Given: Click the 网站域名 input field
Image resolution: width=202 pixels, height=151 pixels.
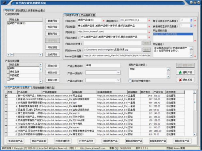Looking at the screenshot, I should 112,32.
